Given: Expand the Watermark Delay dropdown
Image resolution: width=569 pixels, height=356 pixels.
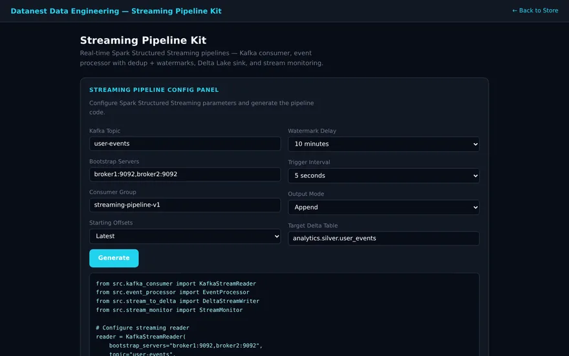Looking at the screenshot, I should 383,144.
